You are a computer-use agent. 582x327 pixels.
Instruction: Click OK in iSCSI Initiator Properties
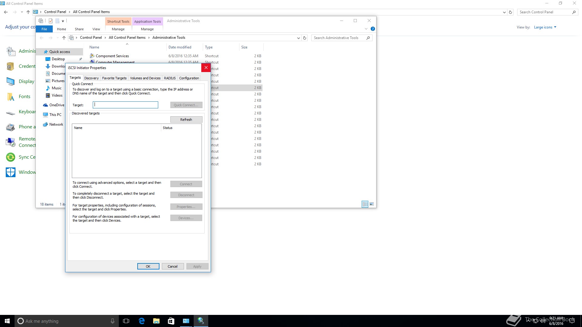pyautogui.click(x=148, y=266)
